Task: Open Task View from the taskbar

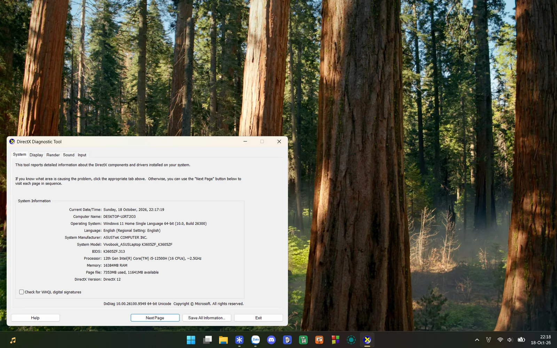Action: pos(207,340)
